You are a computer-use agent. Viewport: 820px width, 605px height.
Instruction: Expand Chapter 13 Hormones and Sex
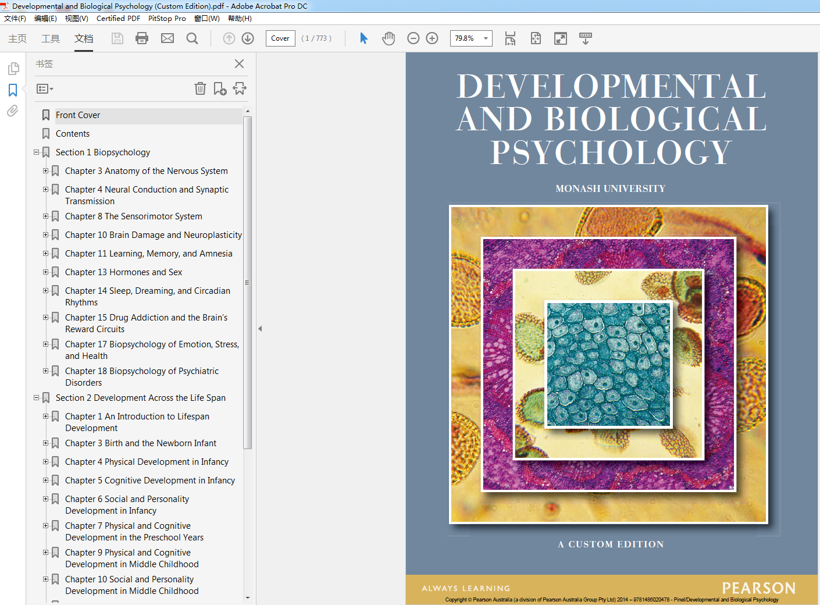coord(45,272)
